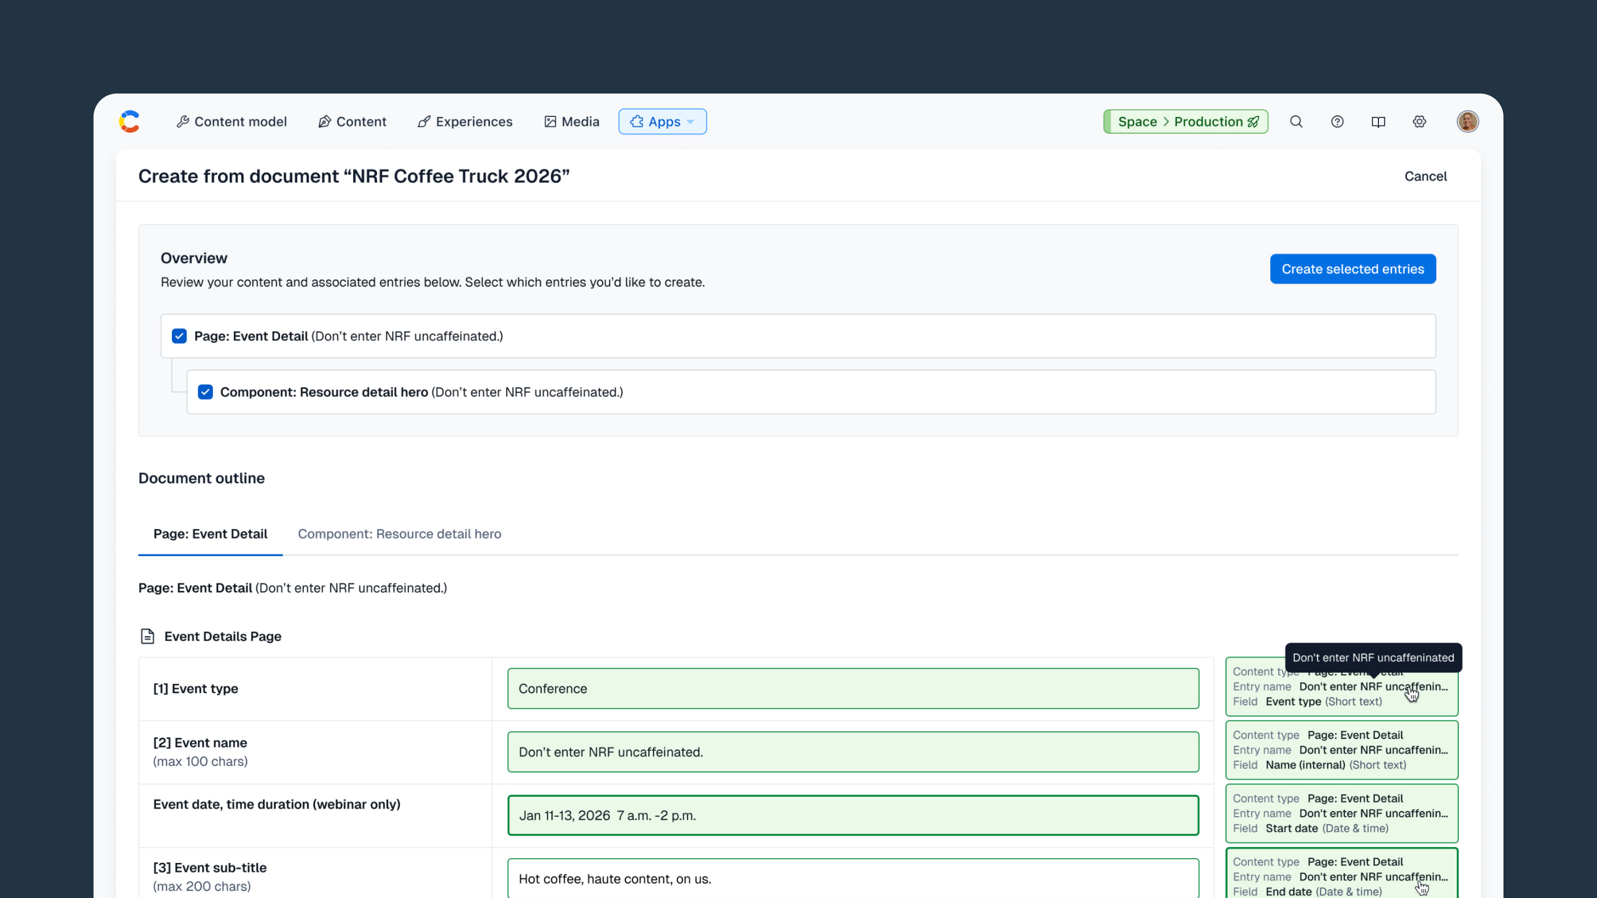Uncheck the Component: Resource detail hero entry

pos(205,392)
